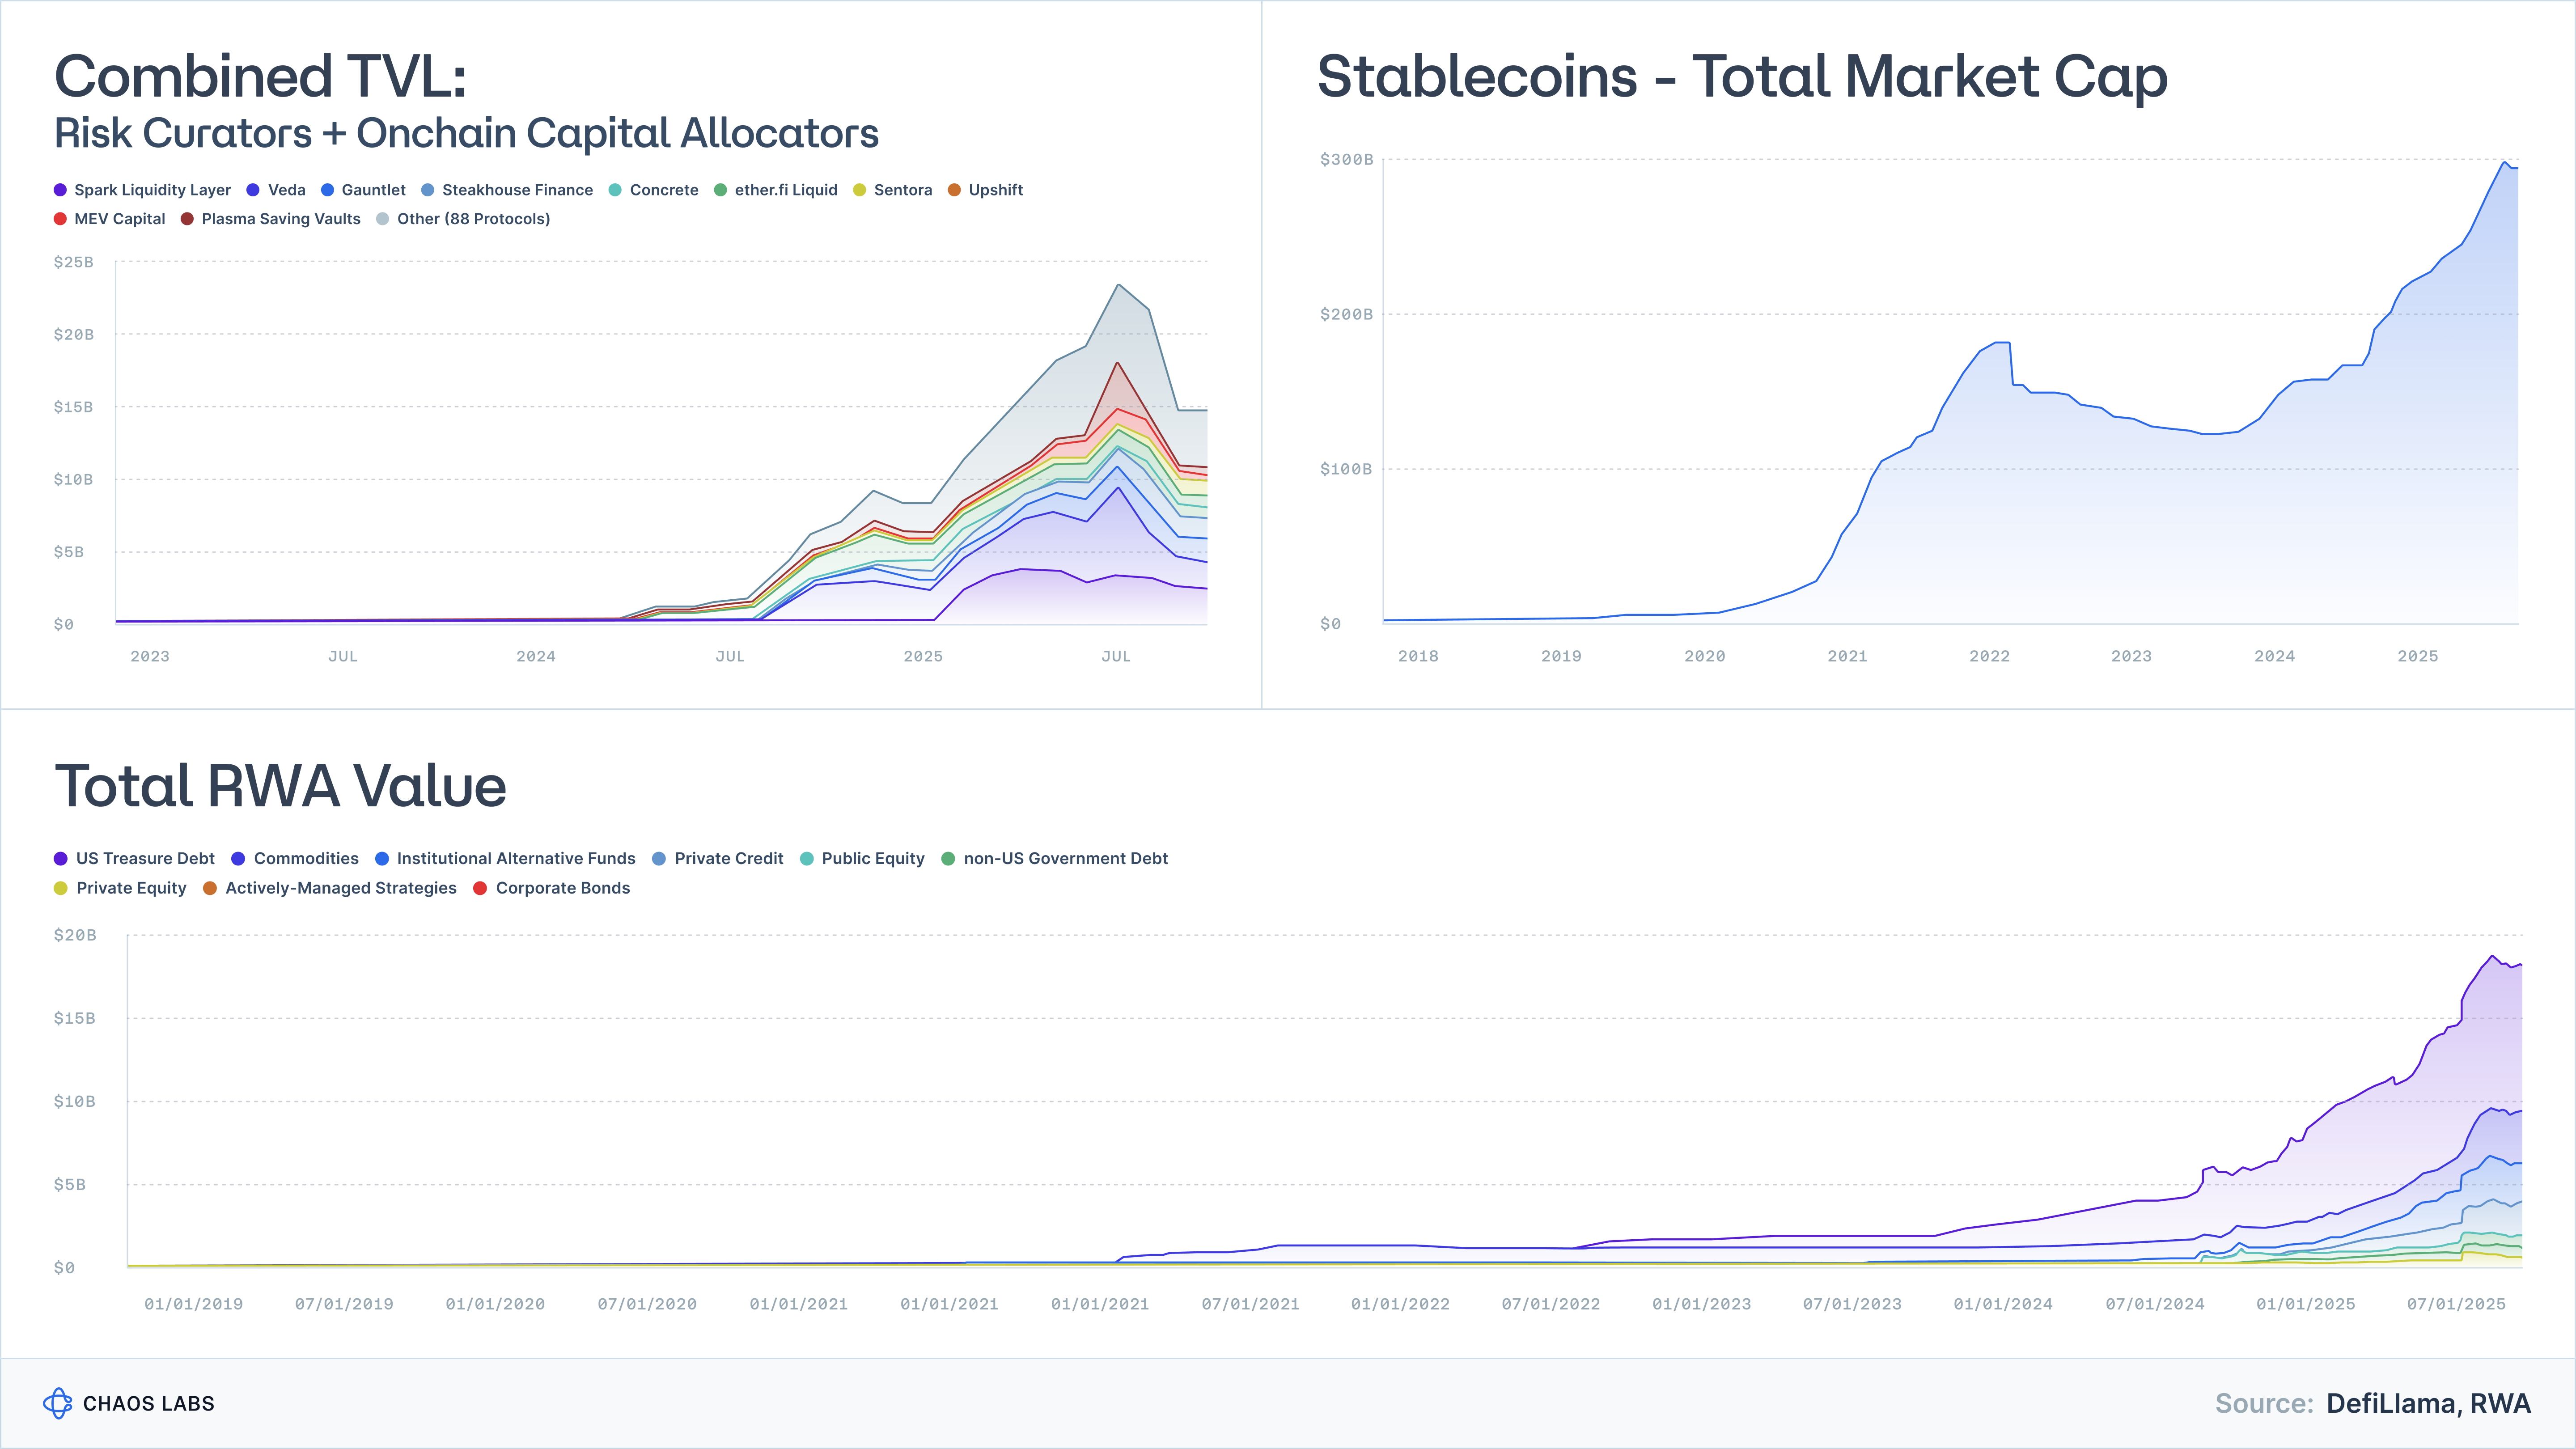Click the Concrete legend marker

[x=615, y=190]
